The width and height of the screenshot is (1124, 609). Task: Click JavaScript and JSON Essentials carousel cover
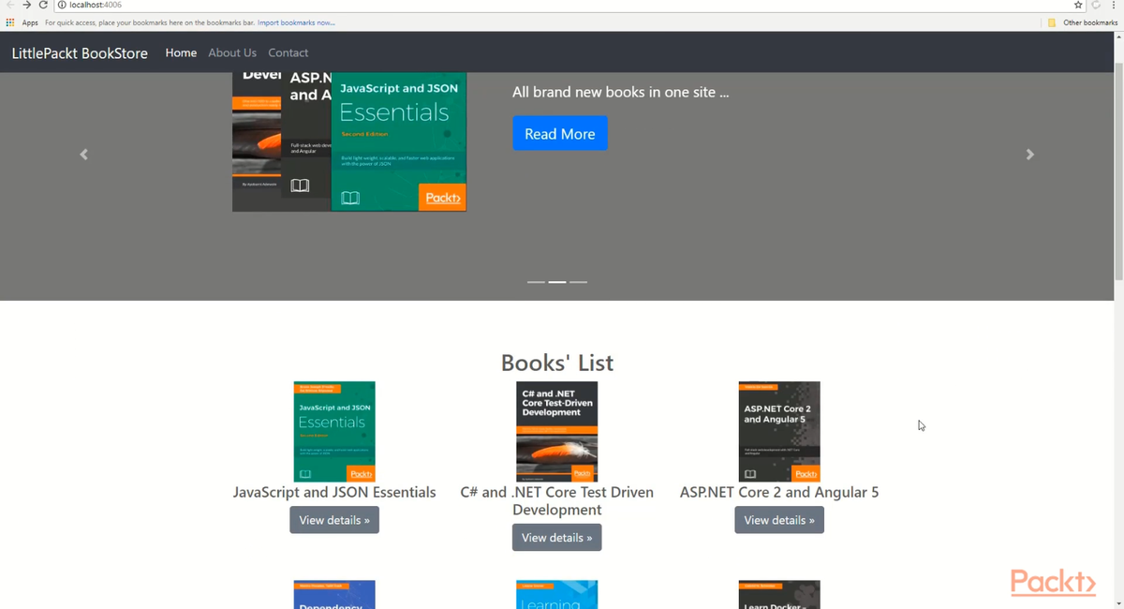399,141
